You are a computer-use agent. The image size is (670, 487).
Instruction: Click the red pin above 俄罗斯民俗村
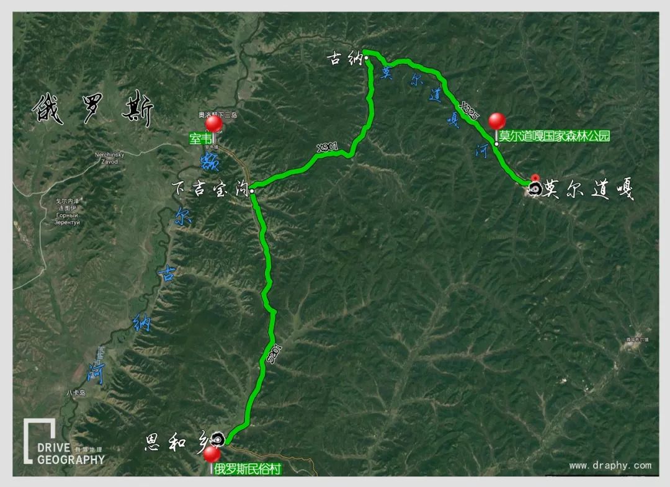pos(212,454)
